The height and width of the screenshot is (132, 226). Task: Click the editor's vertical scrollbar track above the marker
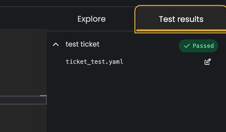pos(43,64)
